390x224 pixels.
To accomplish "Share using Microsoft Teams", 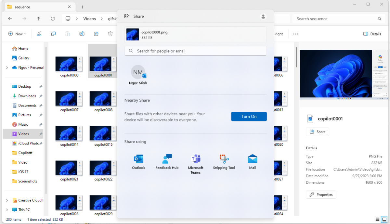I will pyautogui.click(x=195, y=159).
